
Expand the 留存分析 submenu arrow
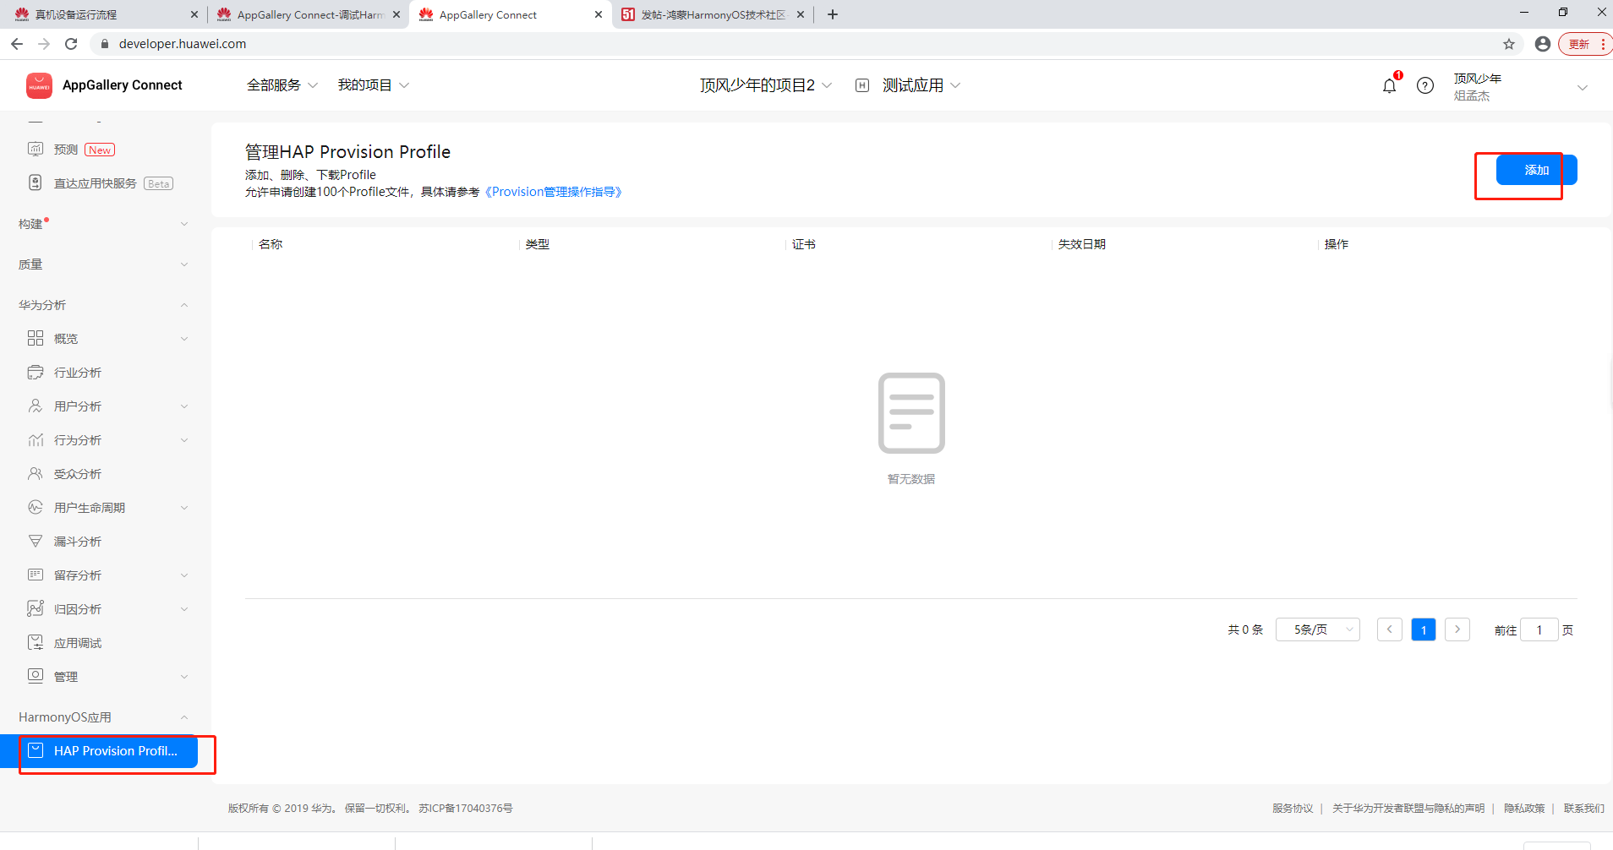click(x=184, y=575)
